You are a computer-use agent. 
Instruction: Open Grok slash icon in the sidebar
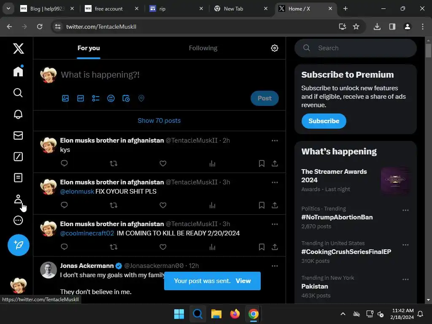(x=18, y=157)
